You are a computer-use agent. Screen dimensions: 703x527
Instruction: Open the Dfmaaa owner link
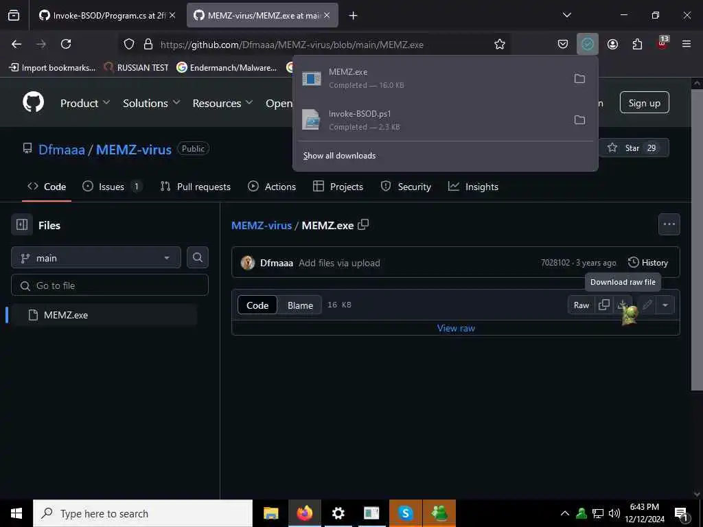61,149
